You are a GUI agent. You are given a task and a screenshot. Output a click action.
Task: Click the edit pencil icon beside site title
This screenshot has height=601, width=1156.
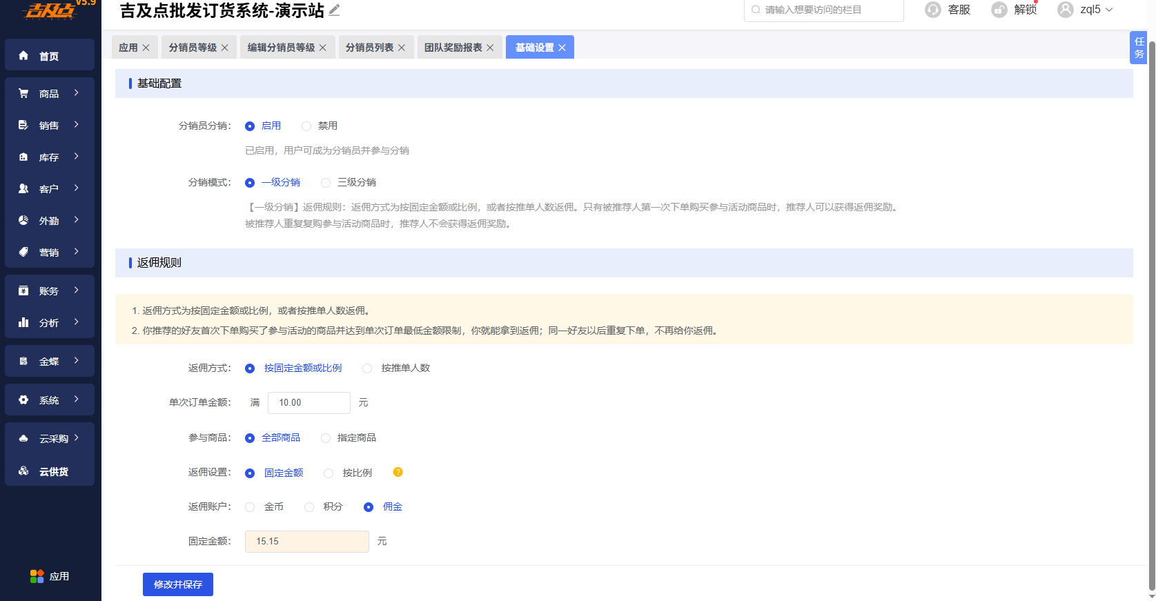pos(334,10)
